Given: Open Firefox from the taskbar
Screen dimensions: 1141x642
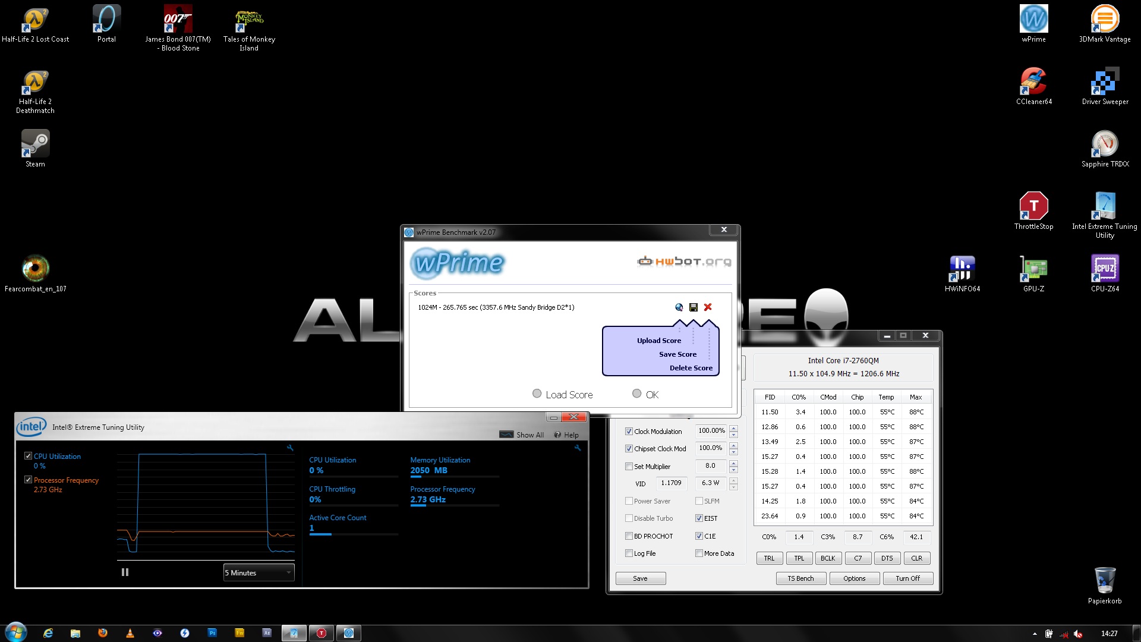Looking at the screenshot, I should (x=102, y=633).
